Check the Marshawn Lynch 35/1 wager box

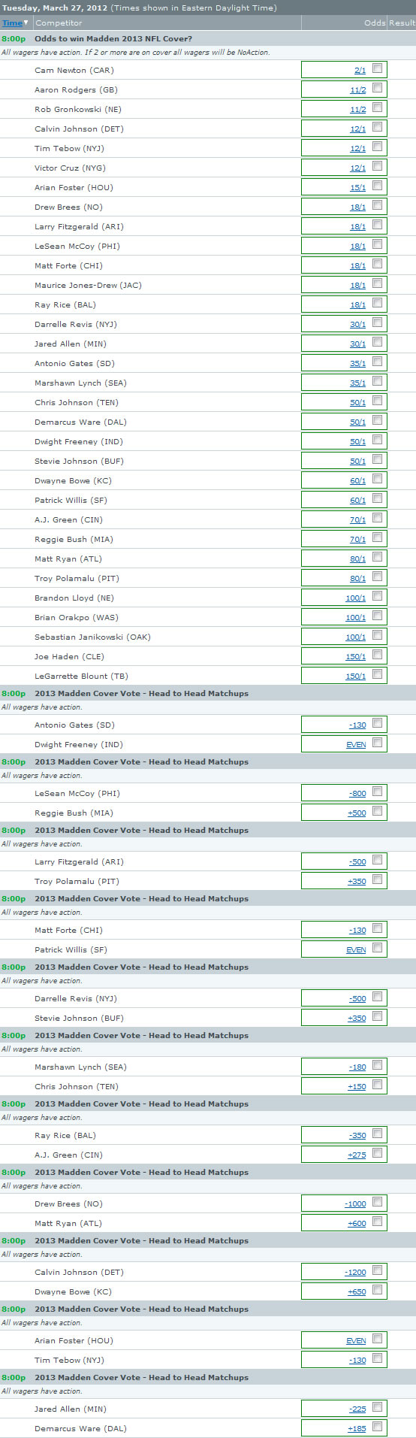[377, 381]
